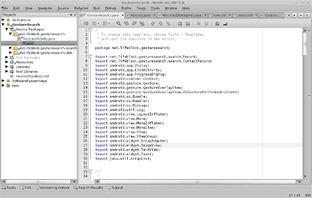Expand the Resources node
312x198 pixels.
click(x=7, y=62)
